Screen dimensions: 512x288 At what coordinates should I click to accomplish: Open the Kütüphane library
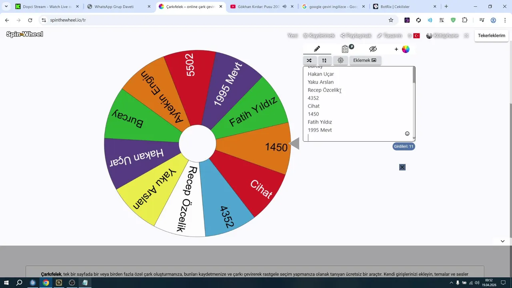point(442,36)
